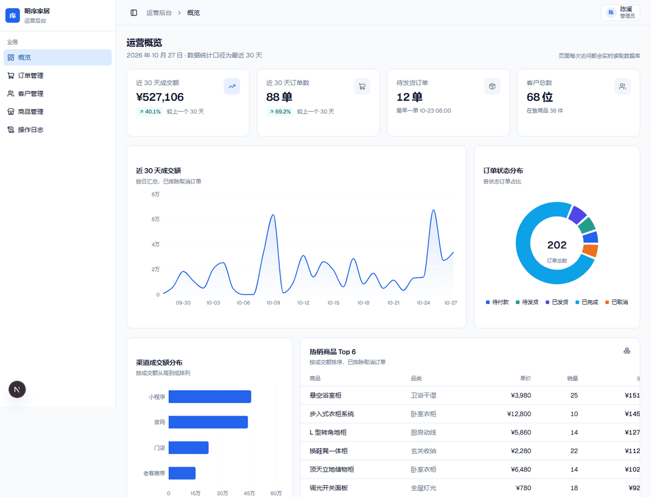Click the log icon beside 操作日志
This screenshot has height=497, width=651.
click(x=11, y=130)
